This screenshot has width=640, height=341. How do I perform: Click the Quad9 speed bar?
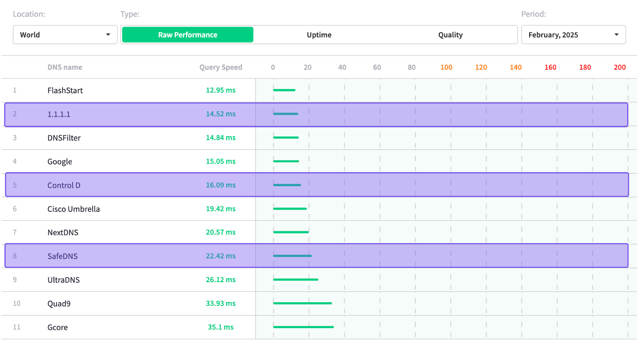(x=303, y=303)
